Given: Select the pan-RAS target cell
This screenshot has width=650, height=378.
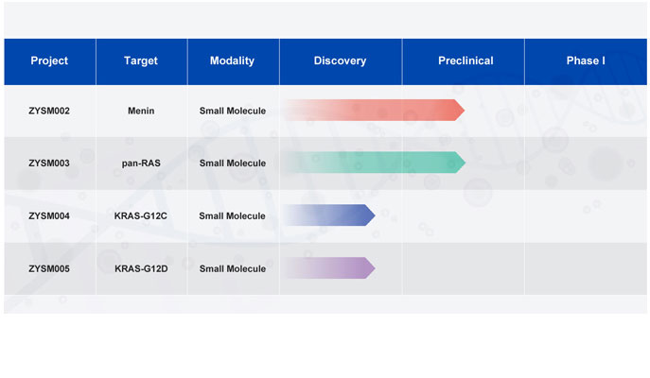Looking at the screenshot, I should click(x=141, y=163).
